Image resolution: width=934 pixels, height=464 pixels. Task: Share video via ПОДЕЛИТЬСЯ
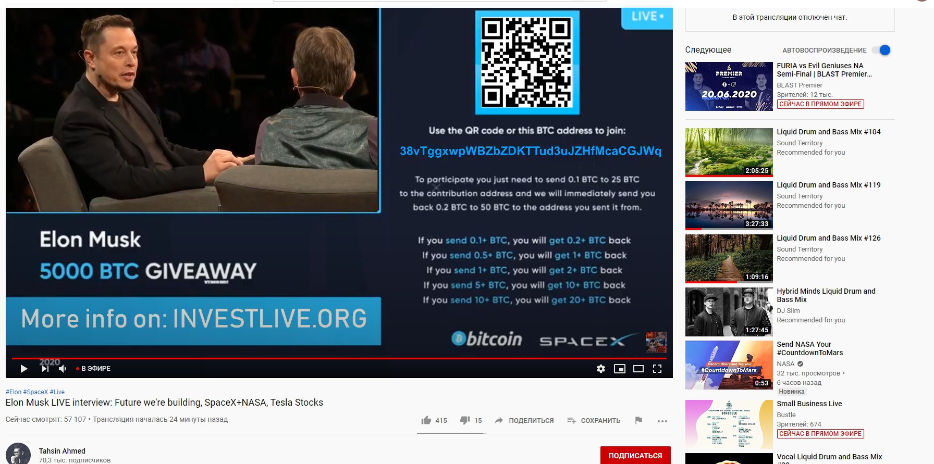(524, 420)
